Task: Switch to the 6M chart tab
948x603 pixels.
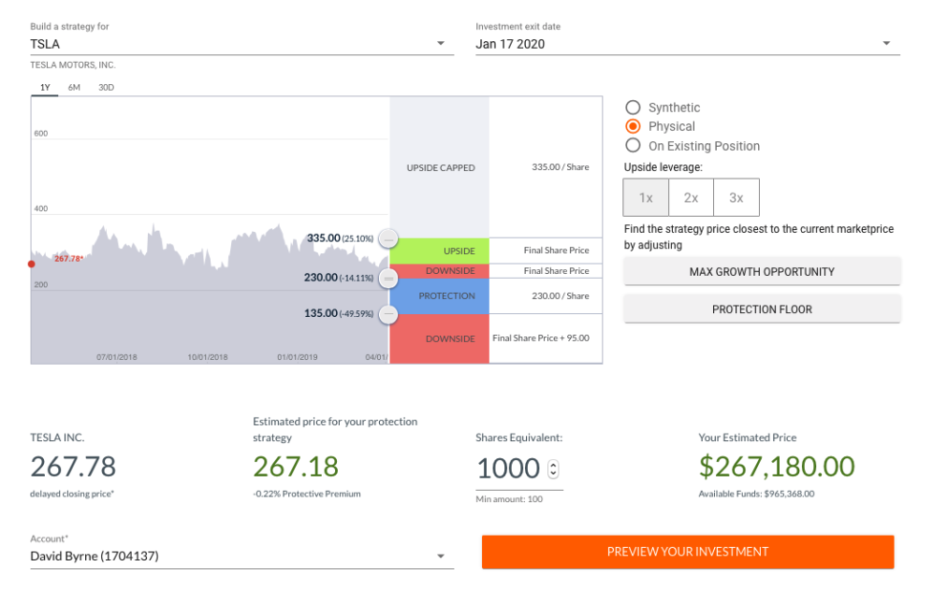Action: click(74, 88)
